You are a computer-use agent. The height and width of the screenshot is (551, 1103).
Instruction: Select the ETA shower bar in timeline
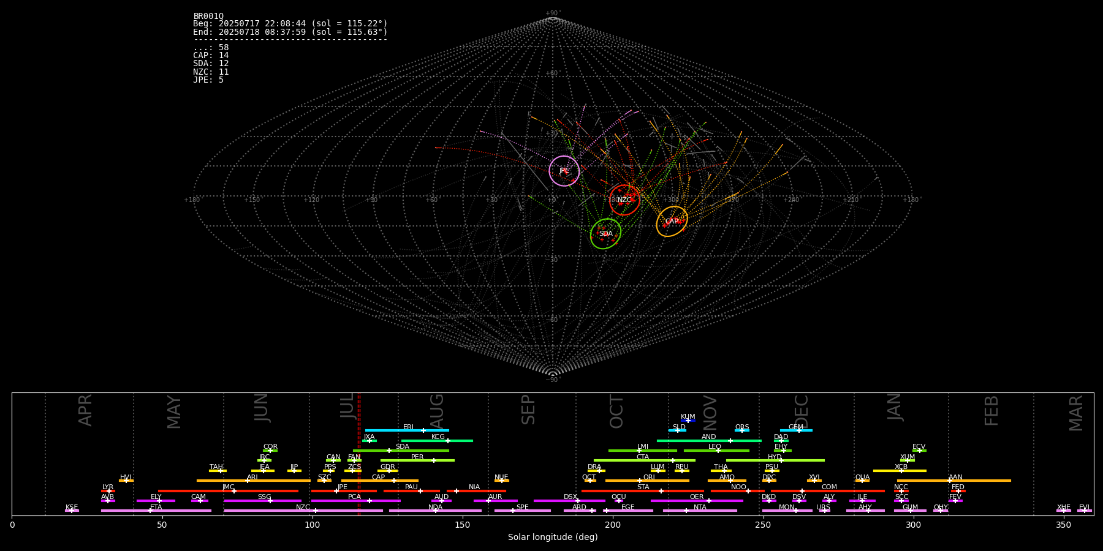click(156, 511)
